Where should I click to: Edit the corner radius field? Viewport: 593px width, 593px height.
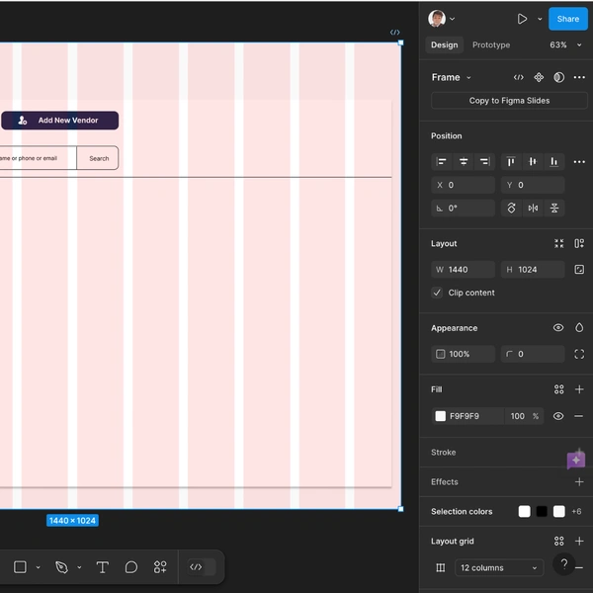[533, 354]
